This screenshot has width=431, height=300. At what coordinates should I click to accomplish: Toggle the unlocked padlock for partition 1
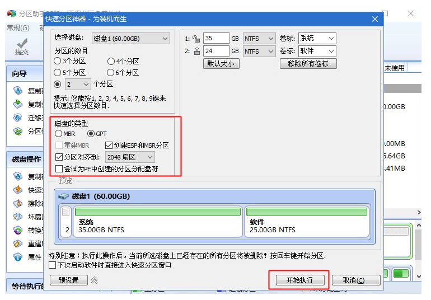pos(196,39)
